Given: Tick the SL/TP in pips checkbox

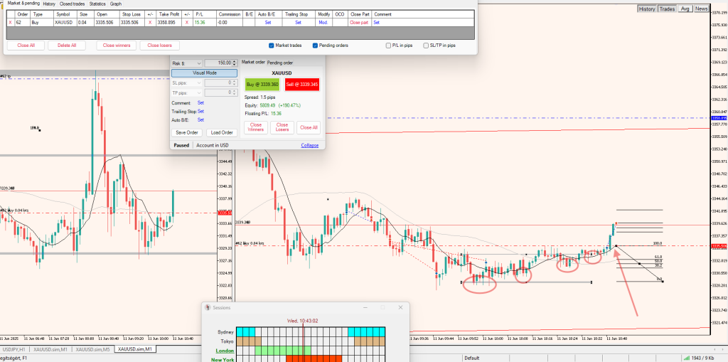Looking at the screenshot, I should tap(425, 46).
